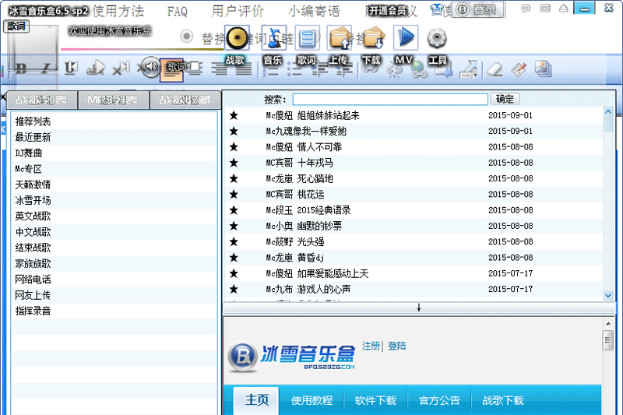Open the 使用方法 menu item

(118, 12)
